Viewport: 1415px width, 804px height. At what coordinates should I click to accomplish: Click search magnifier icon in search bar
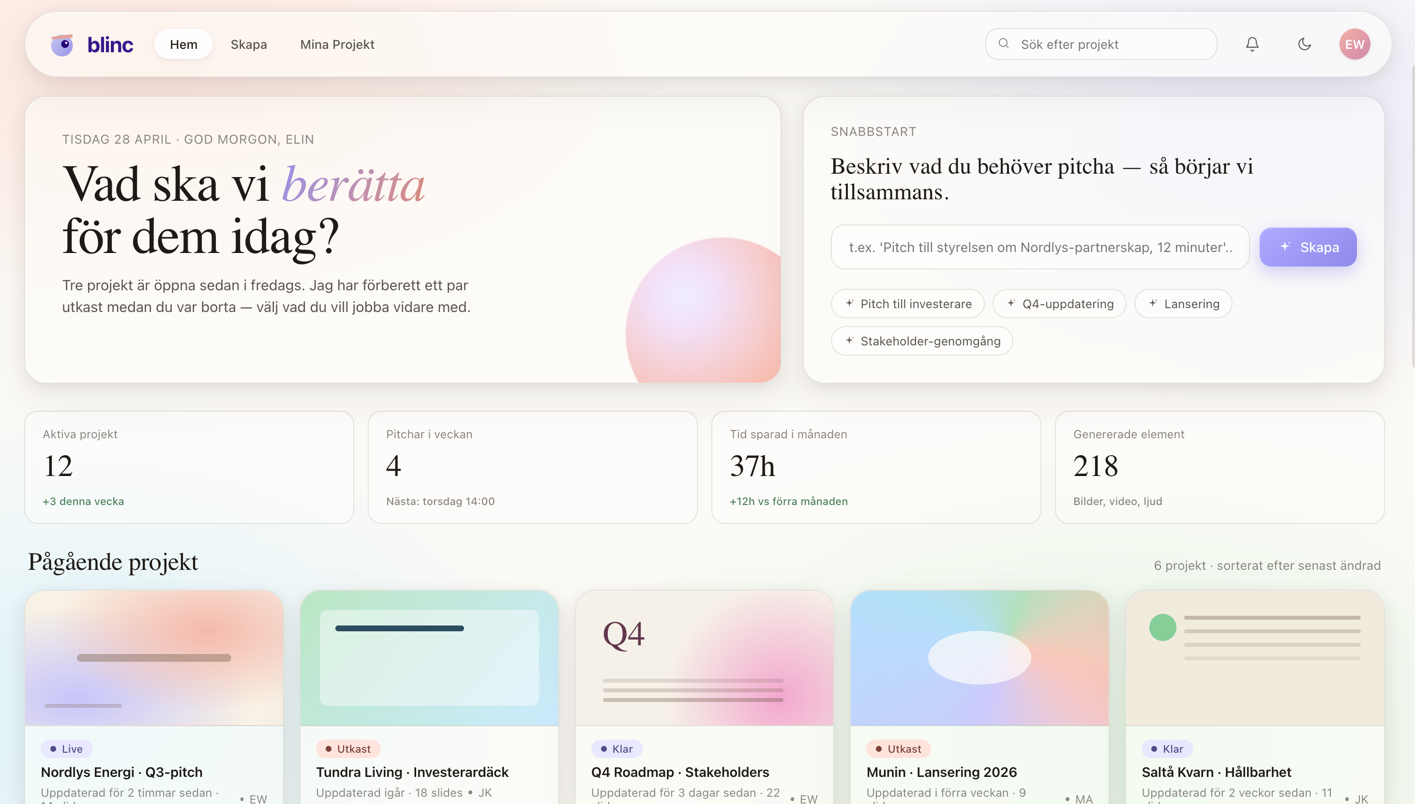(x=1004, y=44)
